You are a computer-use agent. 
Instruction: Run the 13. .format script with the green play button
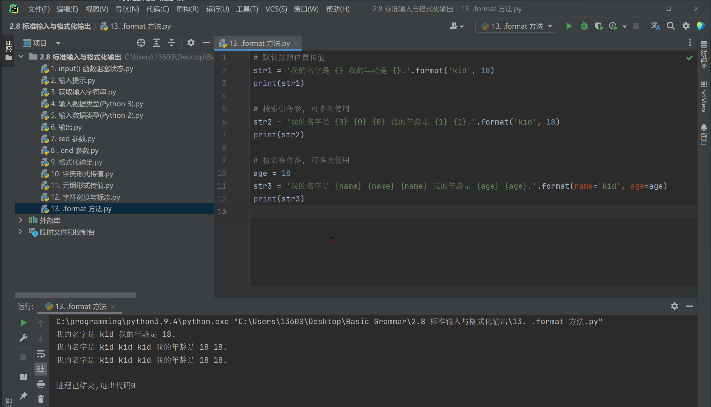[x=569, y=26]
